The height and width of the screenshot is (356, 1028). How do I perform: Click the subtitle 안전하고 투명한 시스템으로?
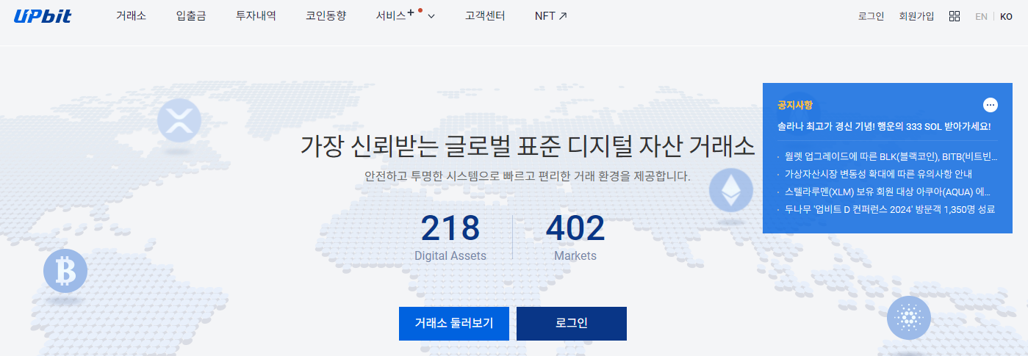point(528,177)
